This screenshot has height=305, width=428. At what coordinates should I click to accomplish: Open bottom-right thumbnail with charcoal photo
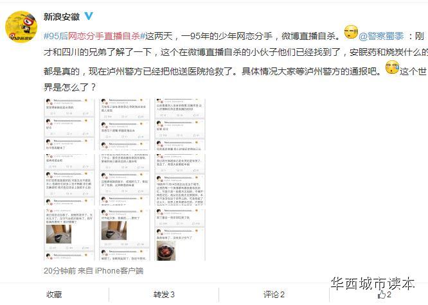(180, 235)
